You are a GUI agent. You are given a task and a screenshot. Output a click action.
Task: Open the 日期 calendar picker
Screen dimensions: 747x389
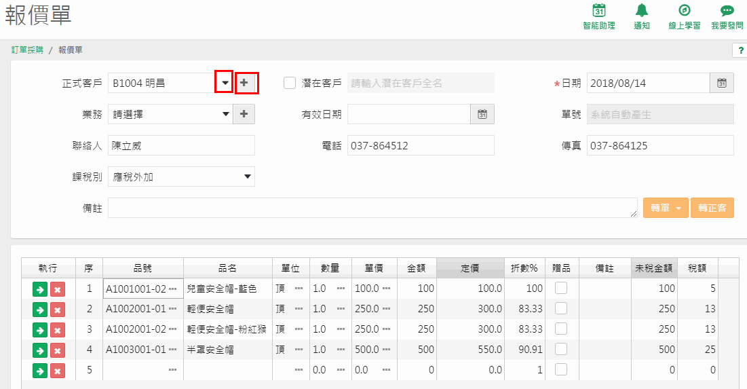coord(722,83)
